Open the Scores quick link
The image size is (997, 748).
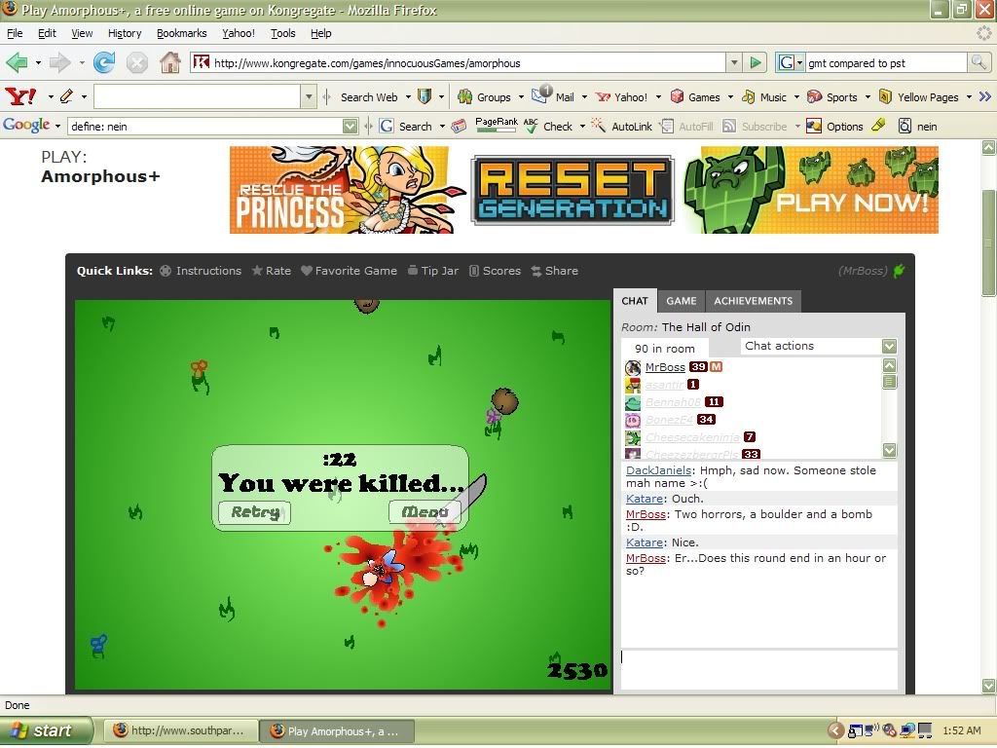coord(495,271)
